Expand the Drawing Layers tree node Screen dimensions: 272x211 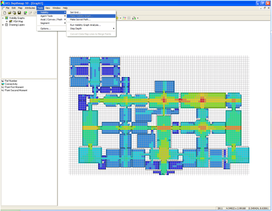[3, 25]
